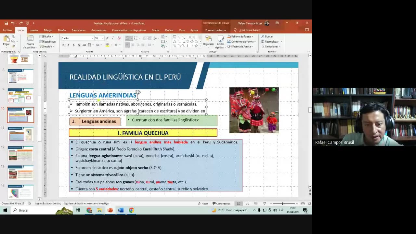Start presentation from beginning icon

point(27,23)
